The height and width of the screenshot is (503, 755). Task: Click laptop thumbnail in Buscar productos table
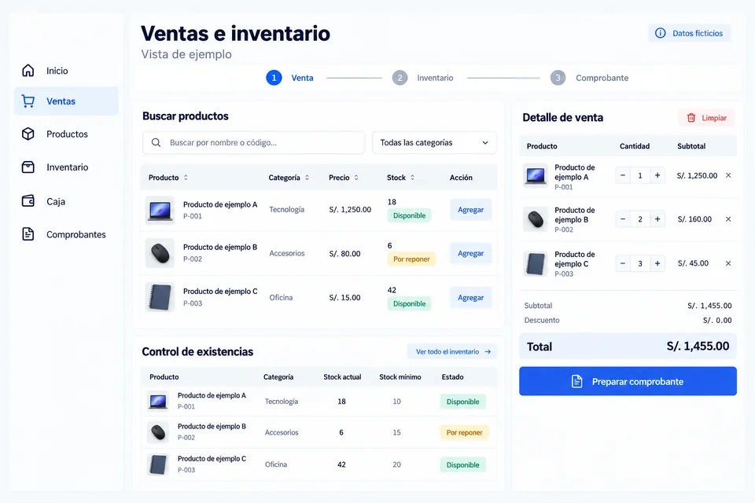[160, 210]
